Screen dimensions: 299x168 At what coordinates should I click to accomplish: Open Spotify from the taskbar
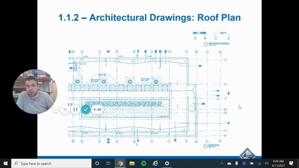pyautogui.click(x=143, y=163)
